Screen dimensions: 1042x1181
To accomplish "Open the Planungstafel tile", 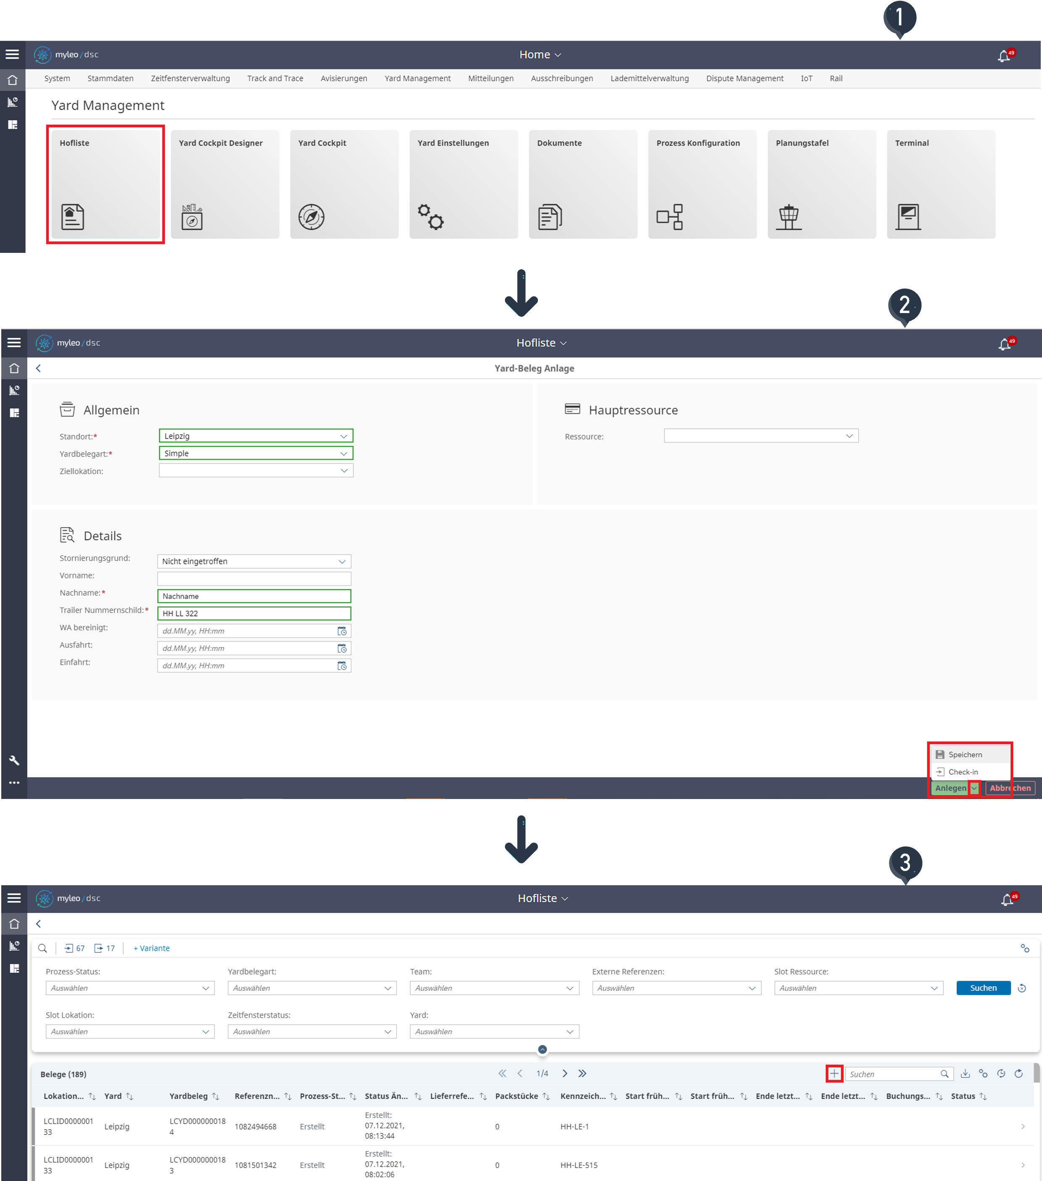I will (821, 184).
